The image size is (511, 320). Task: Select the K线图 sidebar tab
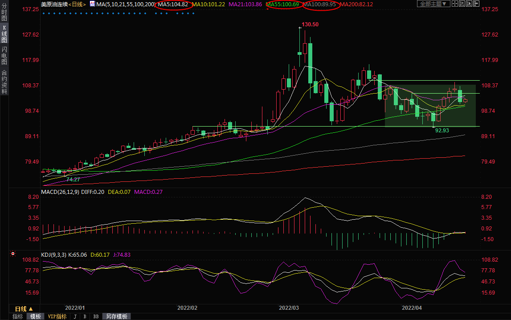4,34
